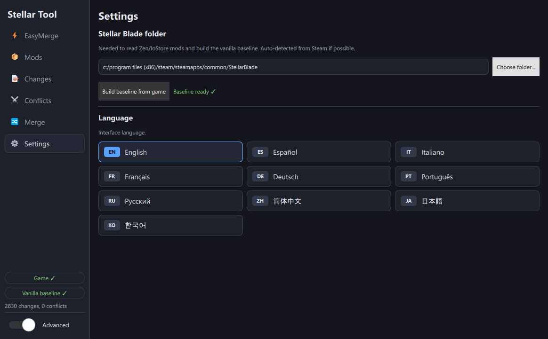The width and height of the screenshot is (548, 339).
Task: Choose Русский language option
Action: (170, 201)
